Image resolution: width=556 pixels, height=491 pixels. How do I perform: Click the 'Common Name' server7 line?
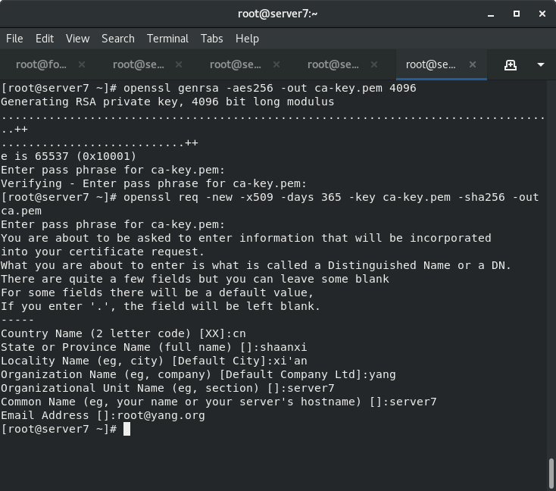click(x=219, y=402)
